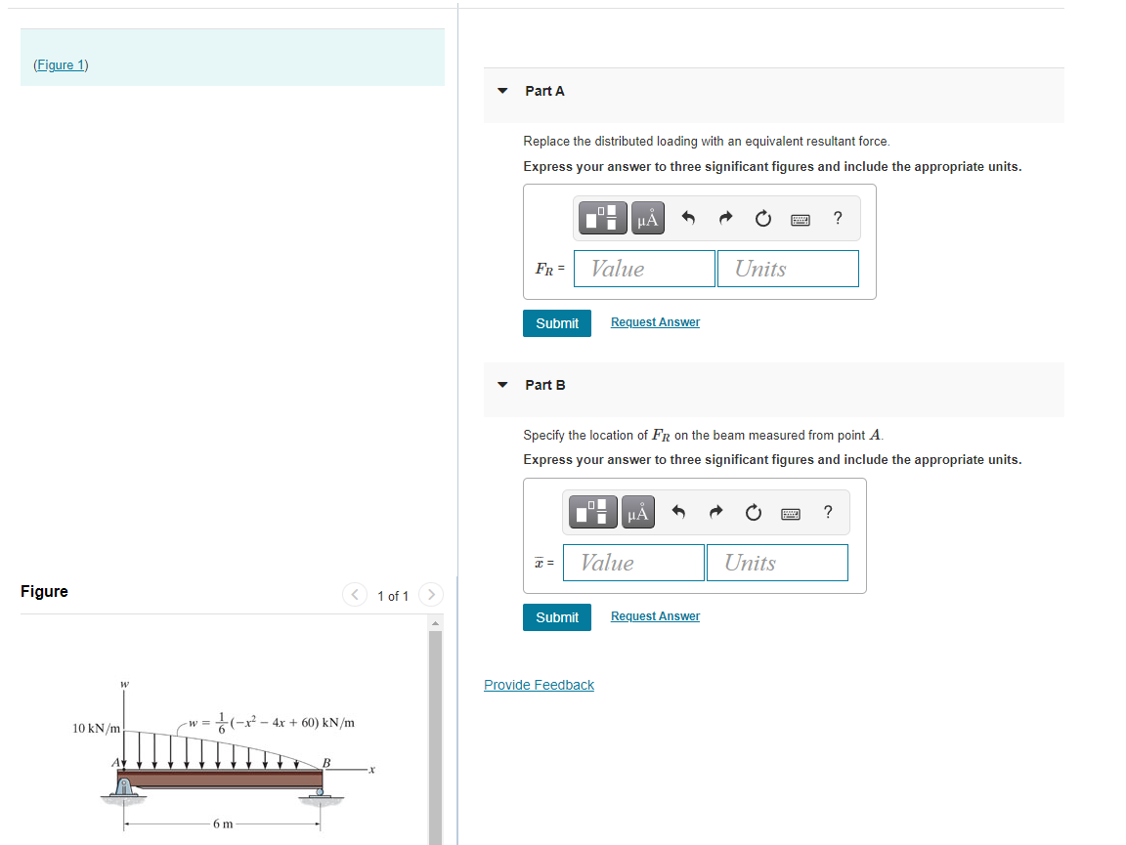Collapse the Part A section
This screenshot has height=845, width=1126.
click(x=501, y=90)
